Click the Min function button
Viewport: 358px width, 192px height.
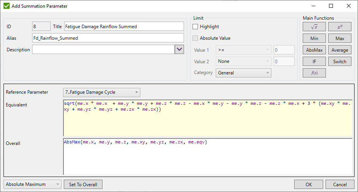pos(314,38)
